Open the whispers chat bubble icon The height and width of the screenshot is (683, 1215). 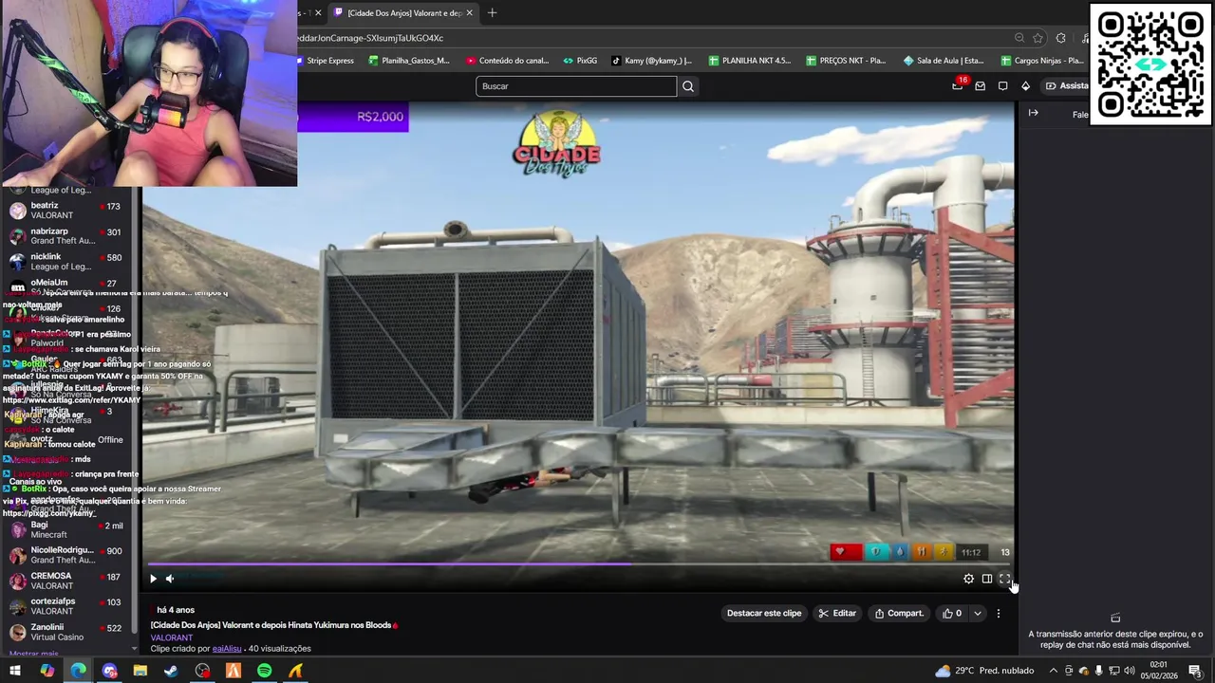point(1002,86)
